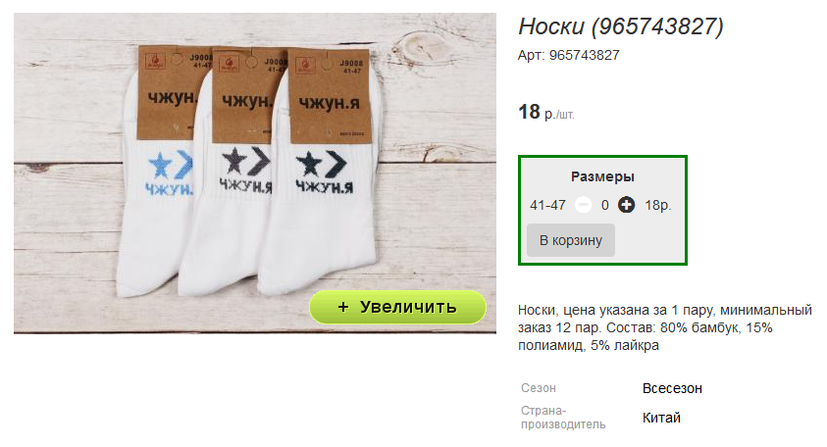This screenshot has height=447, width=827.
Task: Select the Страна-производитель attribute label
Action: click(x=563, y=418)
